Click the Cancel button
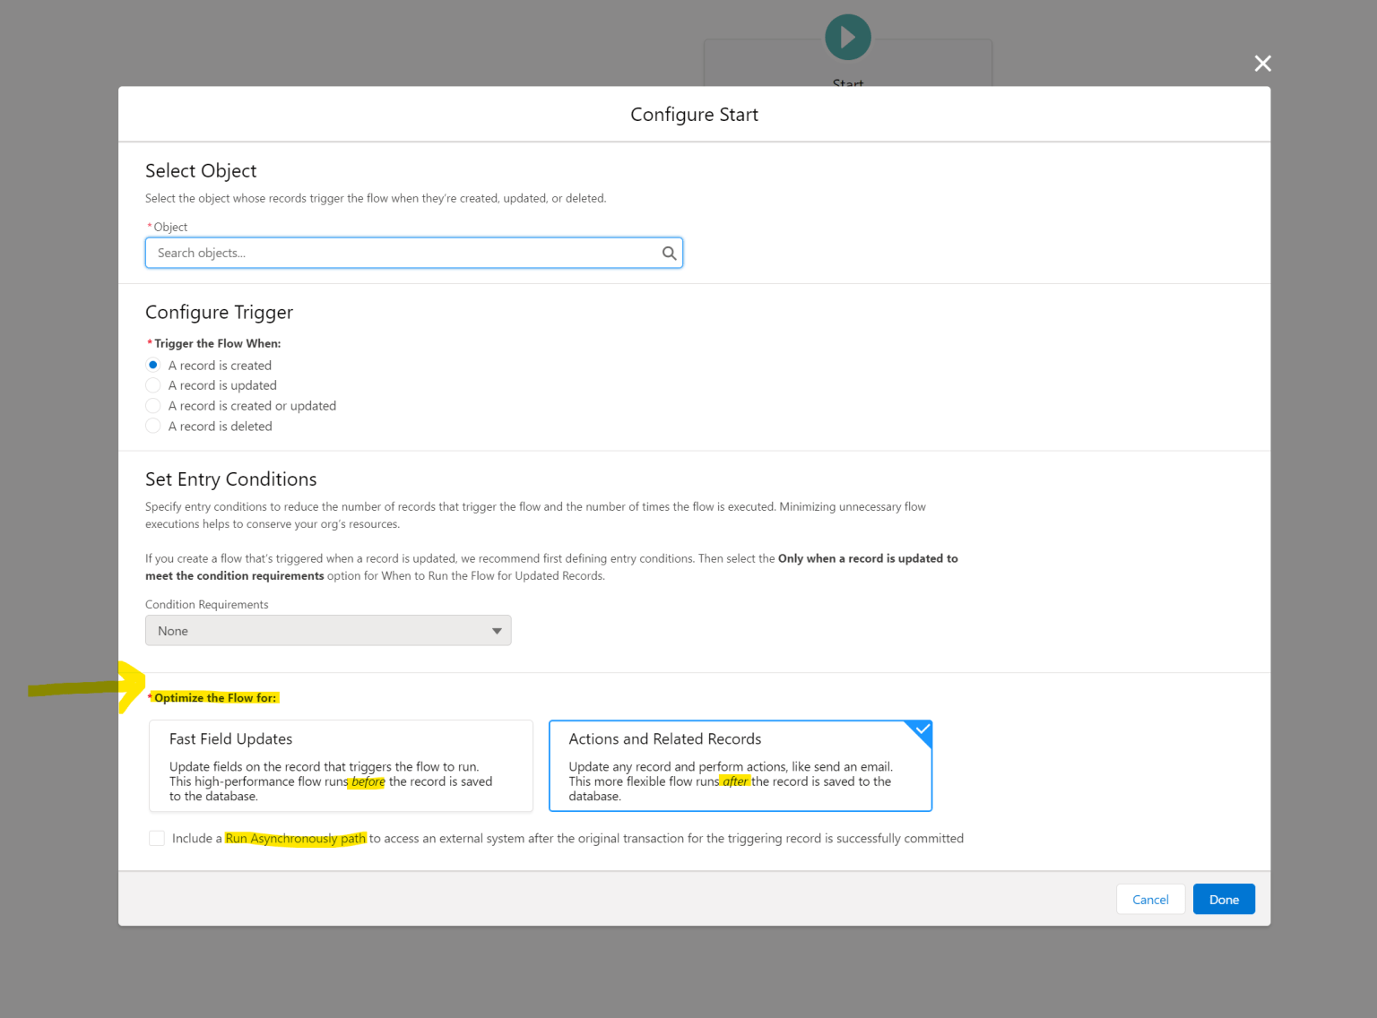The height and width of the screenshot is (1018, 1377). 1150,899
